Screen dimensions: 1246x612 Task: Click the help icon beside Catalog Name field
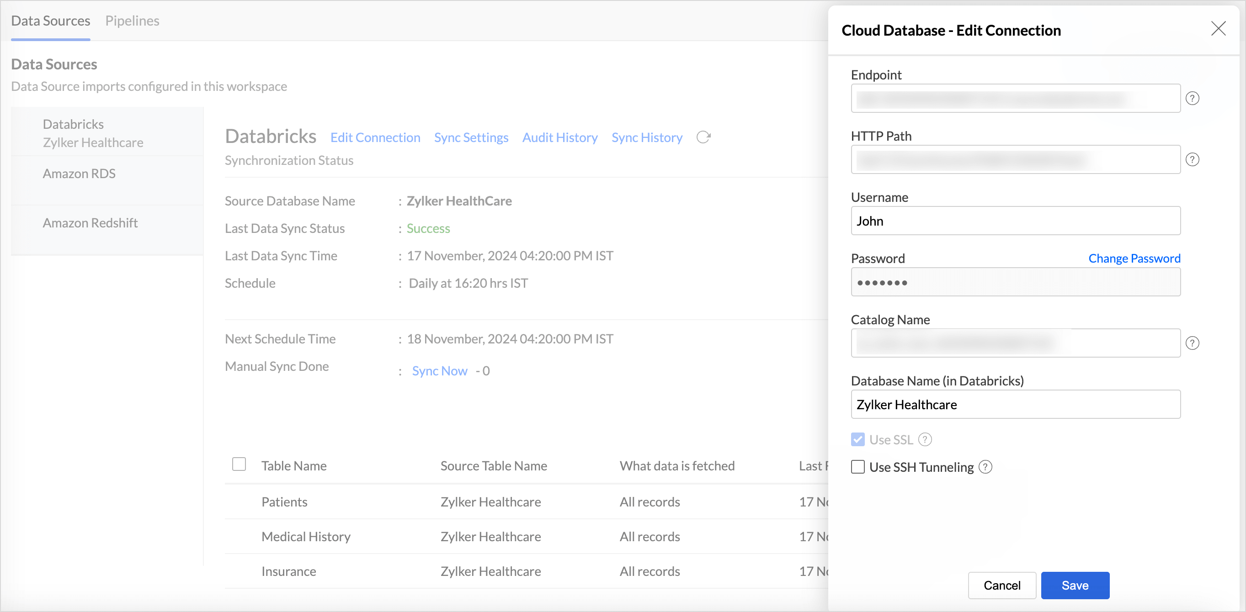coord(1193,343)
